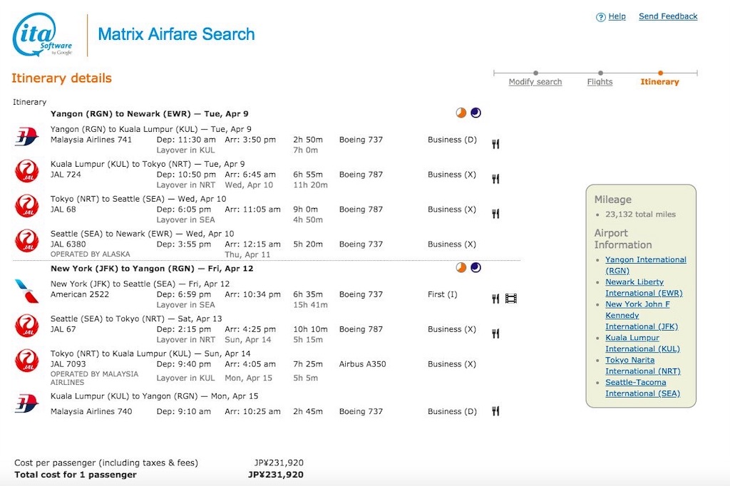Viewport: 730px width, 486px height.
Task: Click the Matrix Airfare Search title
Action: (177, 34)
